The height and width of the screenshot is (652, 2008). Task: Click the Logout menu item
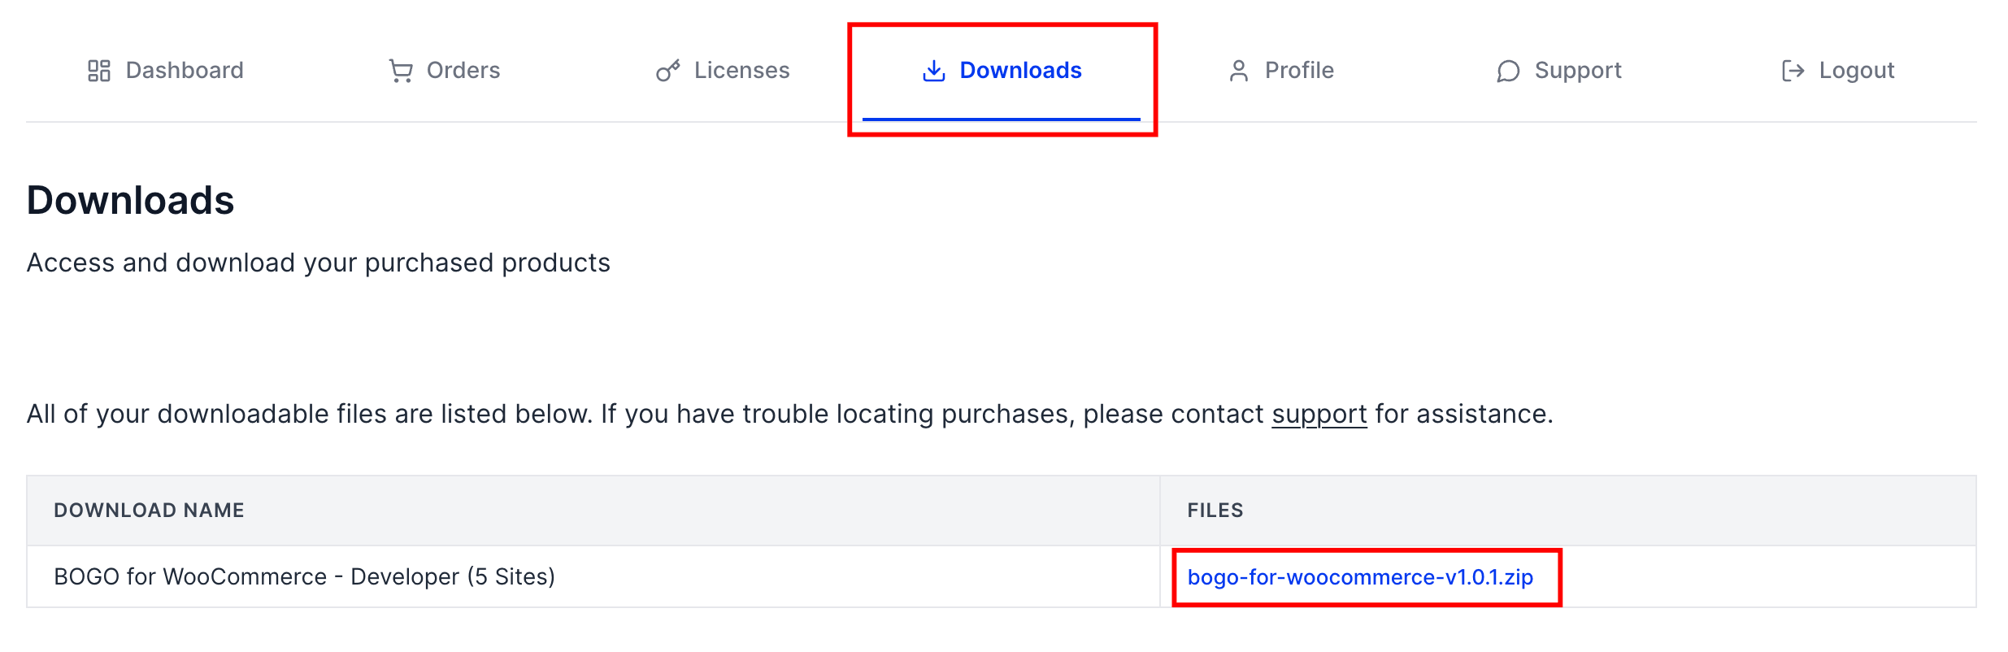tap(1837, 71)
